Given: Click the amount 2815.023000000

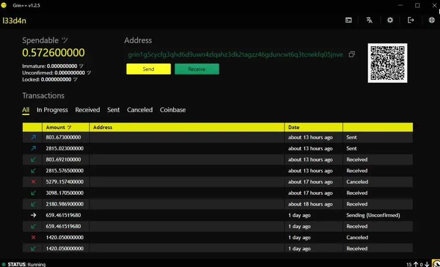Looking at the screenshot, I should 64,148.
